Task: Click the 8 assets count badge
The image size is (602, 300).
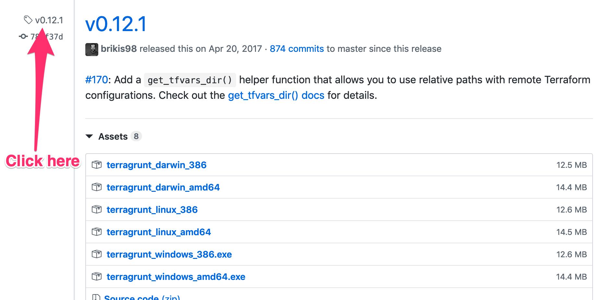Action: coord(136,136)
